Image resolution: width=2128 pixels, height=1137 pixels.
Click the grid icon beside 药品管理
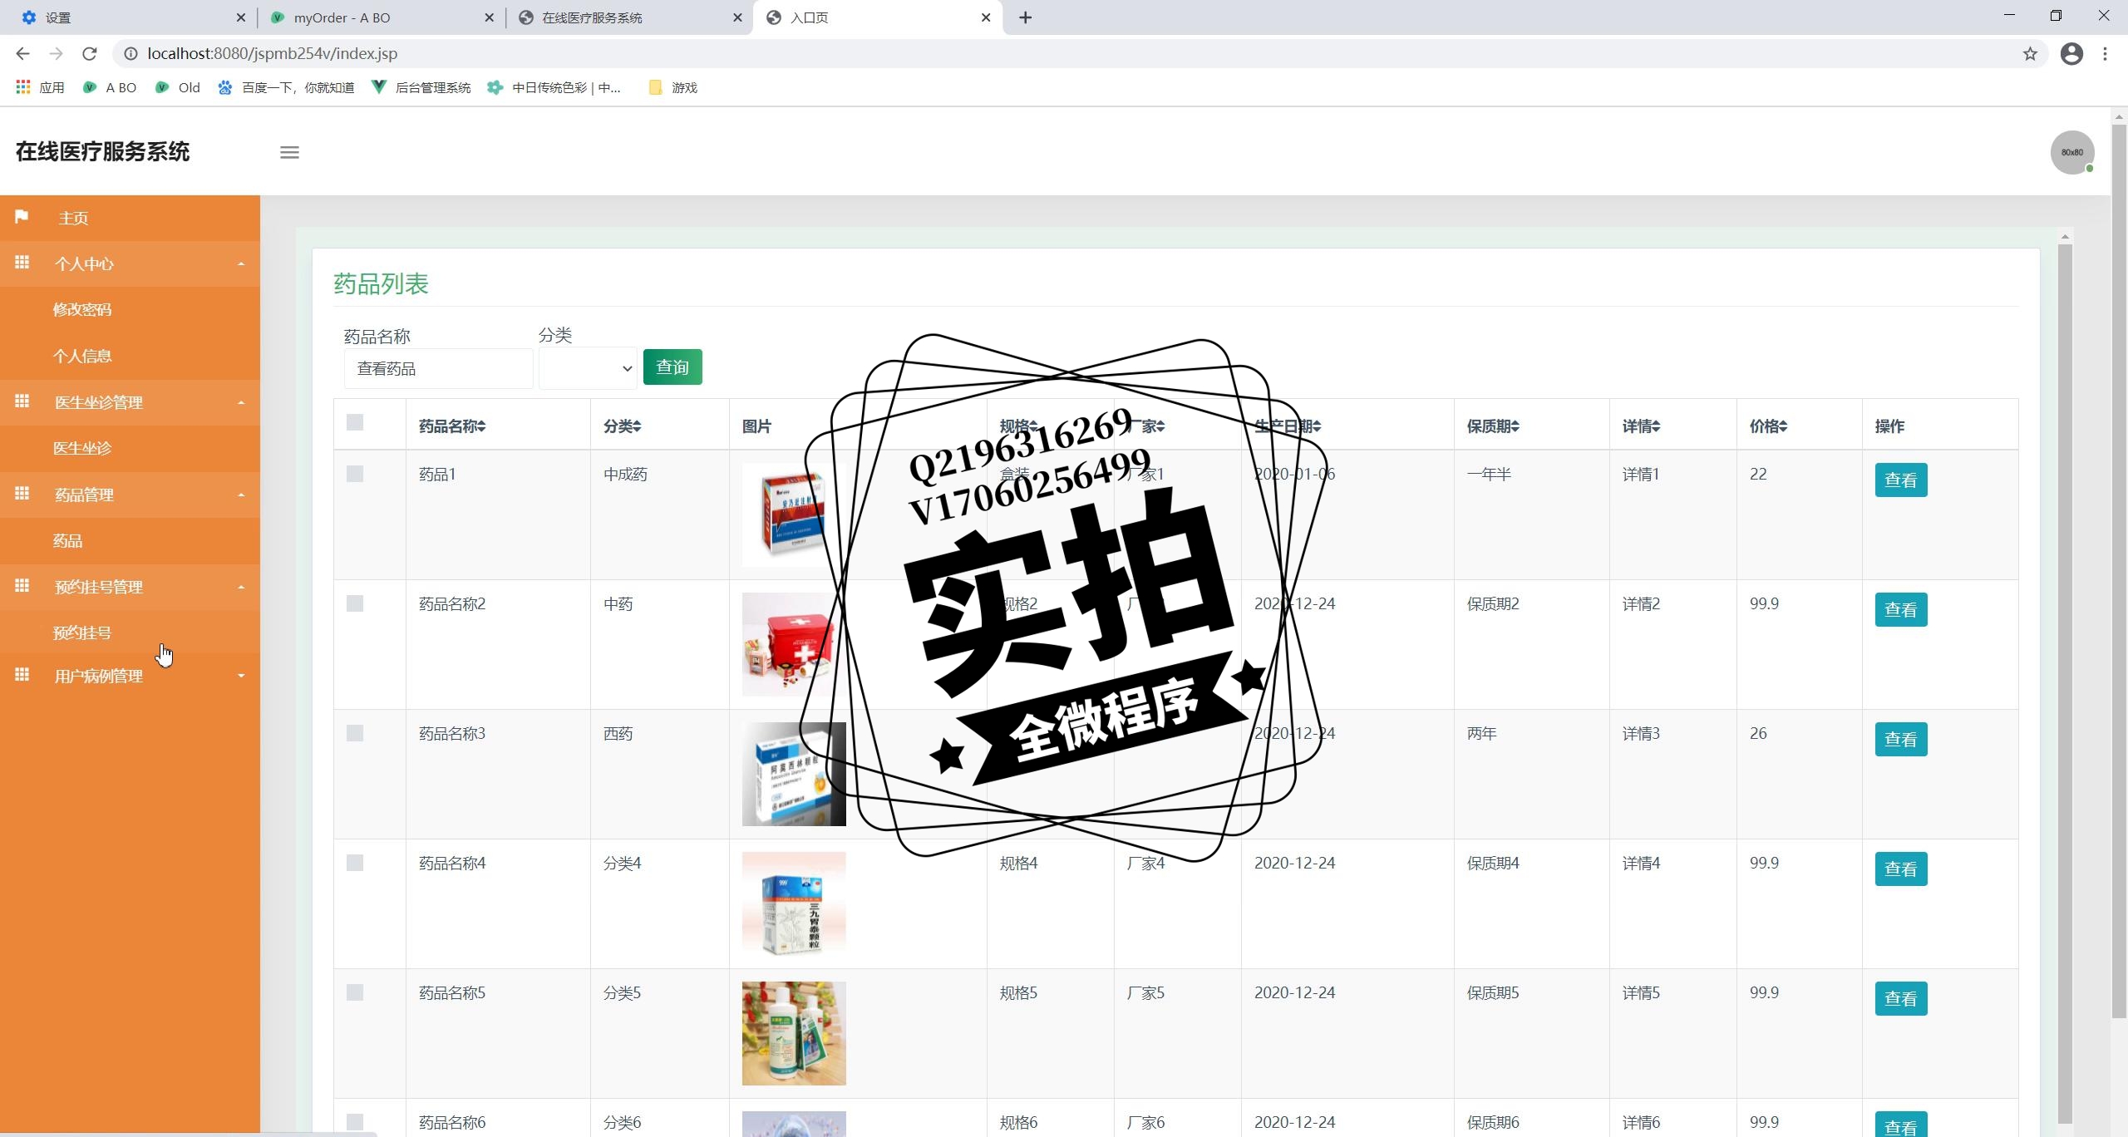point(22,494)
